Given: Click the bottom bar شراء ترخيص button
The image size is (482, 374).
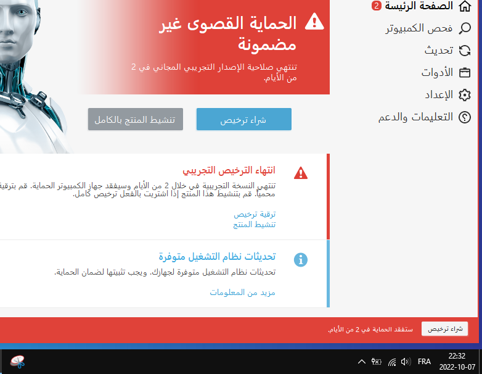Looking at the screenshot, I should click(444, 329).
